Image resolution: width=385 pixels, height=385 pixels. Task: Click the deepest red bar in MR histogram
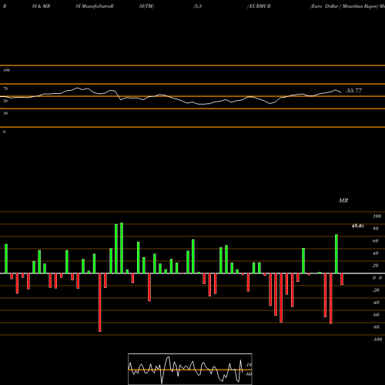[100, 303]
